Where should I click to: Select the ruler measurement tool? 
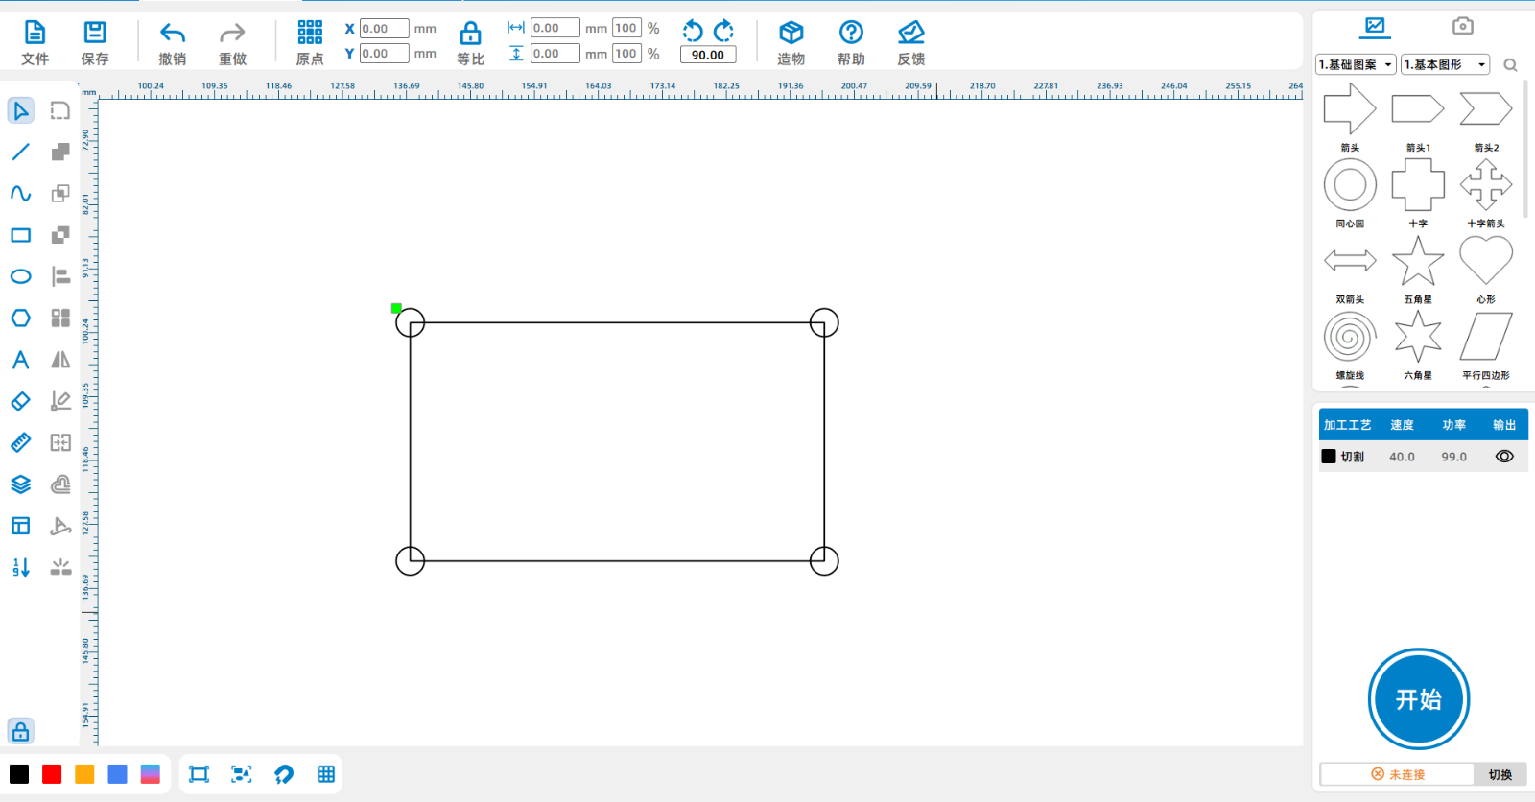click(x=20, y=442)
